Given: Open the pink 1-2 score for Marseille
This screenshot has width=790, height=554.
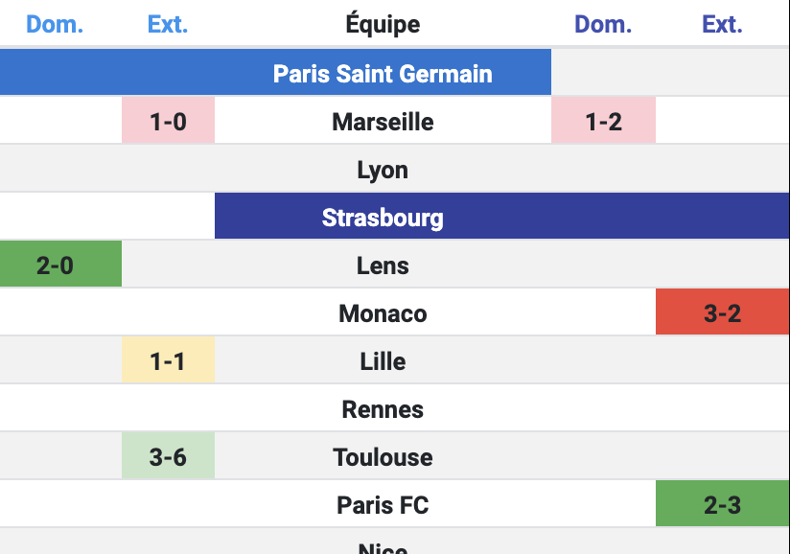Looking at the screenshot, I should (603, 122).
